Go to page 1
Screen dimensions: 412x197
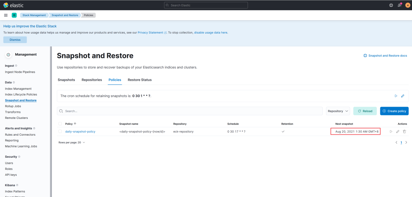401,143
